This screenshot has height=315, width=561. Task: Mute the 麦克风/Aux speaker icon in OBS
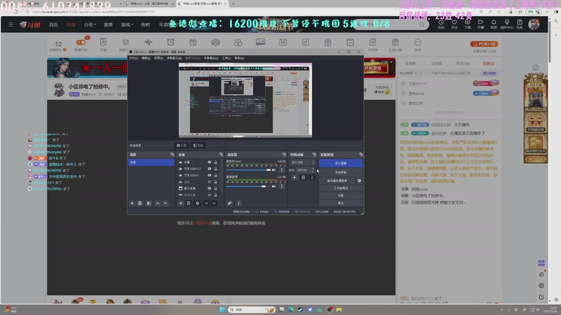(x=274, y=170)
